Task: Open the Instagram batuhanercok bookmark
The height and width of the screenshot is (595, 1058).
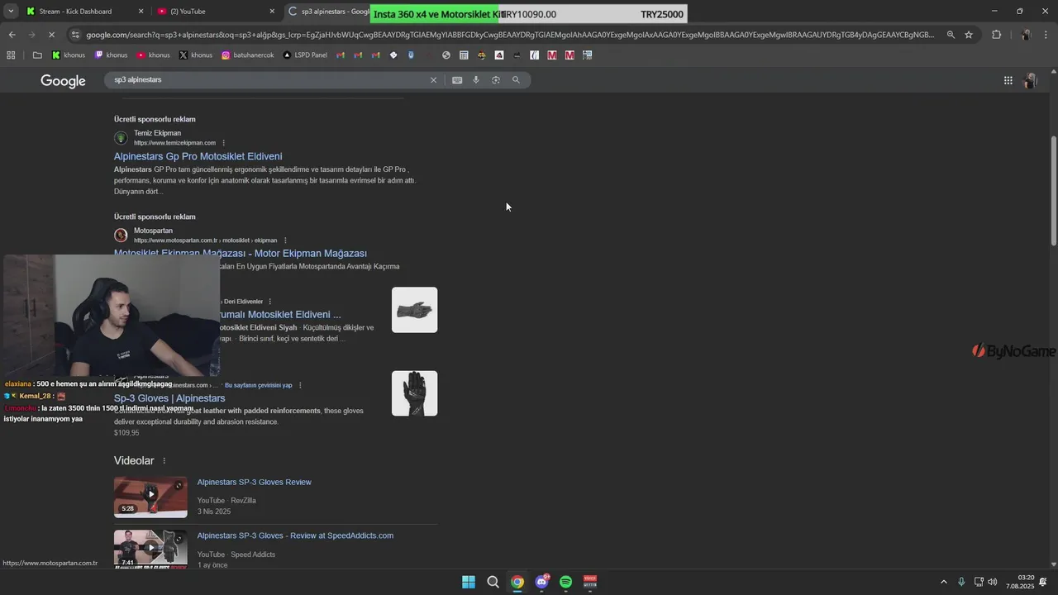Action: pos(248,55)
